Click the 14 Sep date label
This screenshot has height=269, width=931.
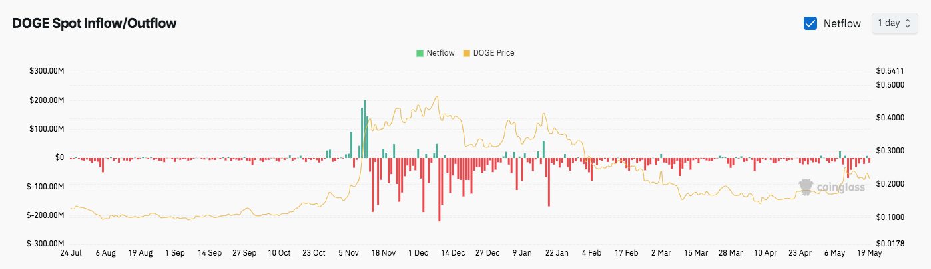point(210,253)
